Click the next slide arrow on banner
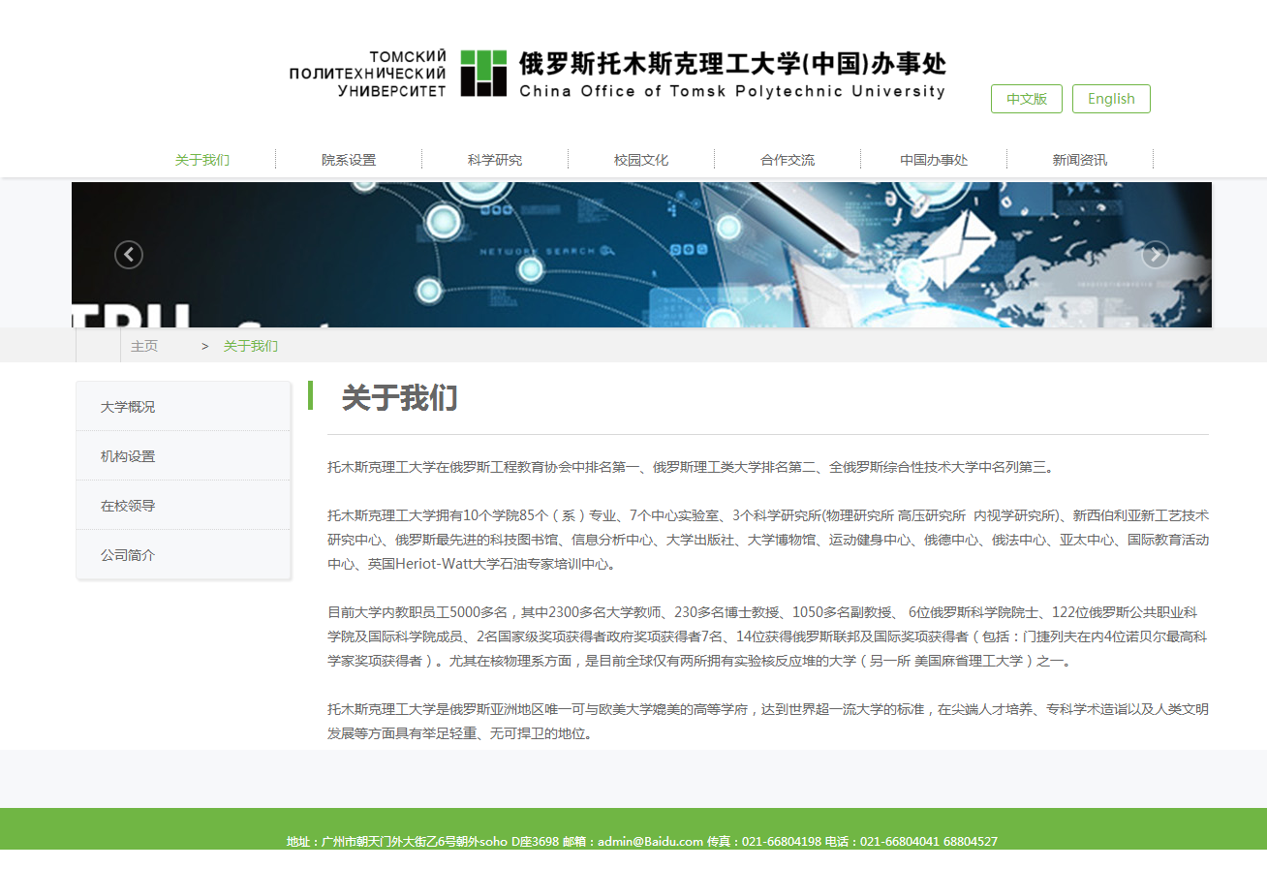The width and height of the screenshot is (1267, 869). coord(1155,255)
